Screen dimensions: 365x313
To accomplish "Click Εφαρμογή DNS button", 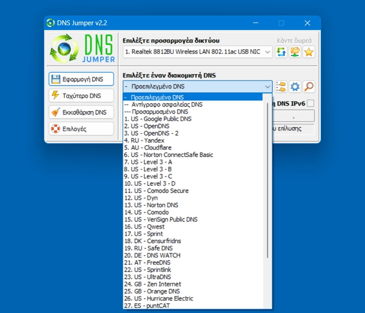I will pos(81,79).
